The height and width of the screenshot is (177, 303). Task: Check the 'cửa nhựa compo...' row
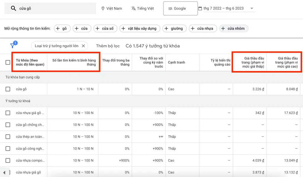[8, 160]
